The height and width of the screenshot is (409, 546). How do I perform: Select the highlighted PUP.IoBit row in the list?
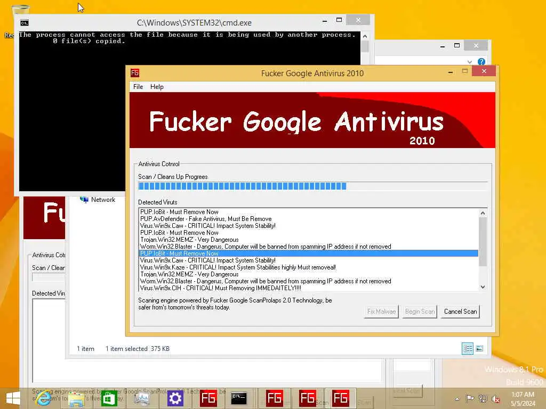[x=309, y=253]
